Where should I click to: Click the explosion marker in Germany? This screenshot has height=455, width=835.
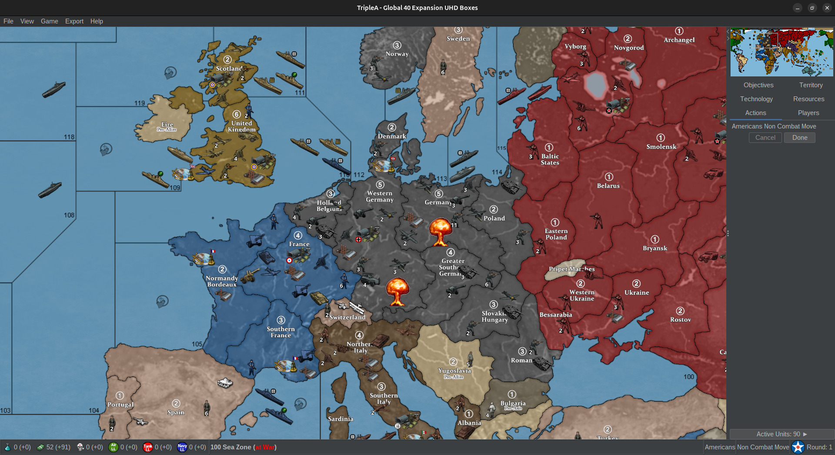coord(440,231)
